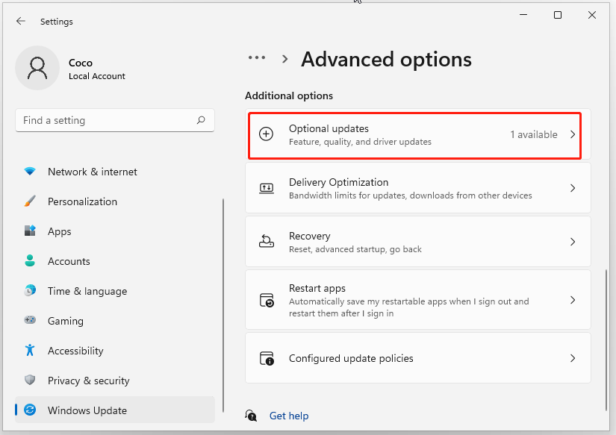
Task: Maximize the Settings window
Action: pyautogui.click(x=558, y=15)
